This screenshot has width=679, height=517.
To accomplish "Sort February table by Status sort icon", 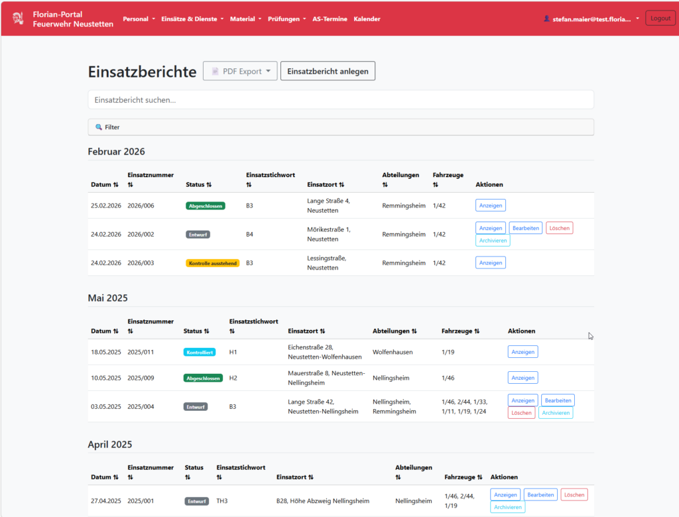I will point(209,184).
